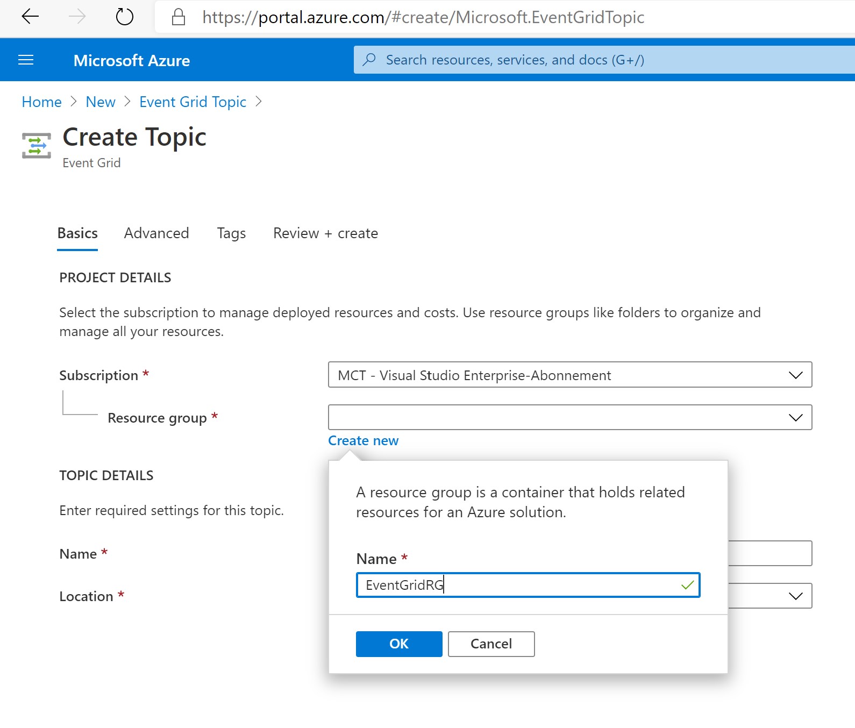Expand the Location dropdown chevron

click(795, 596)
